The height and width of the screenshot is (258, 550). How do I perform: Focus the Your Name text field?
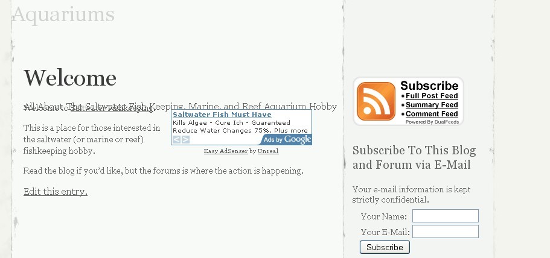click(445, 216)
